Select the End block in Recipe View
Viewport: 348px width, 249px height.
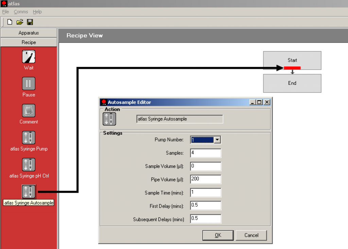coord(292,83)
